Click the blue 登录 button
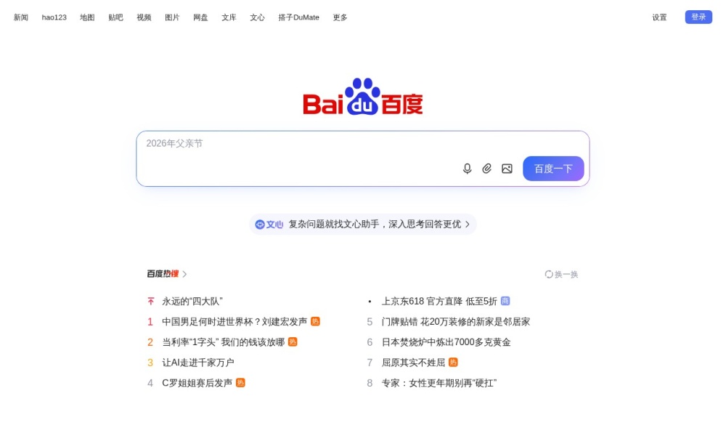The height and width of the screenshot is (436, 726). pyautogui.click(x=698, y=17)
